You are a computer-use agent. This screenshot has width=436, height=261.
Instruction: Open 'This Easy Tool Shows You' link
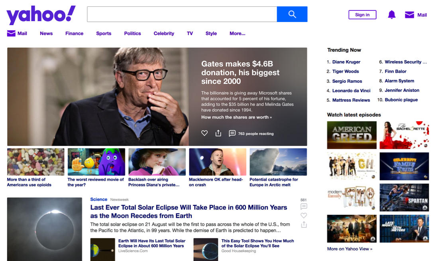(257, 243)
